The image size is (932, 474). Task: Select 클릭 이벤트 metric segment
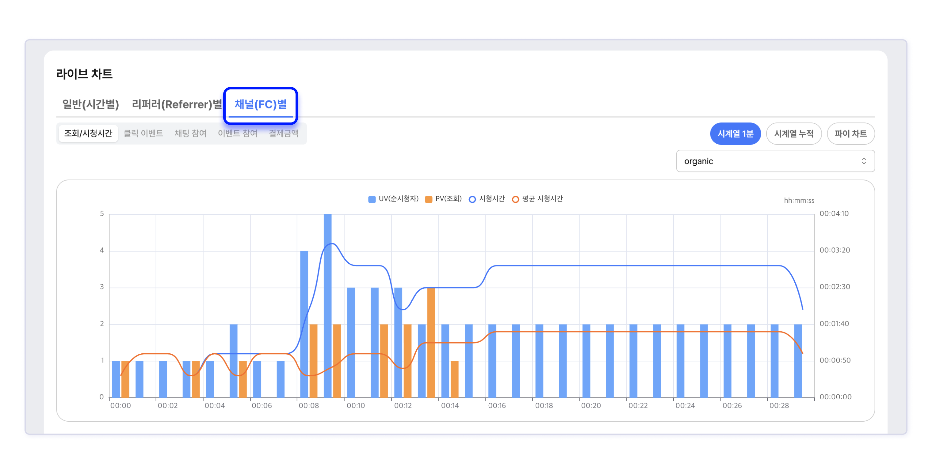[x=143, y=133]
